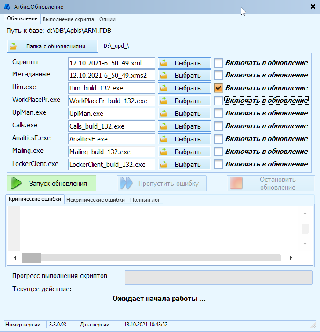
Task: Click the green play icon for Запуск обновления
Action: coord(16,183)
